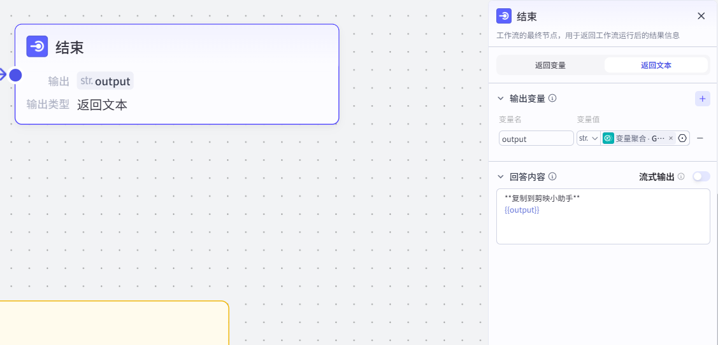This screenshot has height=345, width=718.
Task: Open the str. type dropdown
Action: pos(587,138)
